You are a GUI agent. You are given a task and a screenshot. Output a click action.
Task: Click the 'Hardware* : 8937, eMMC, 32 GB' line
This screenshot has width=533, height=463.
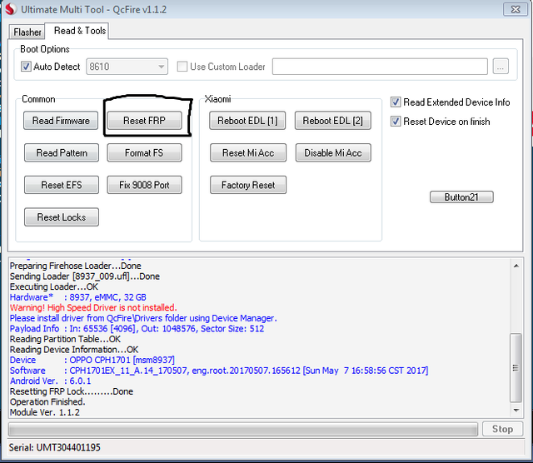[77, 297]
